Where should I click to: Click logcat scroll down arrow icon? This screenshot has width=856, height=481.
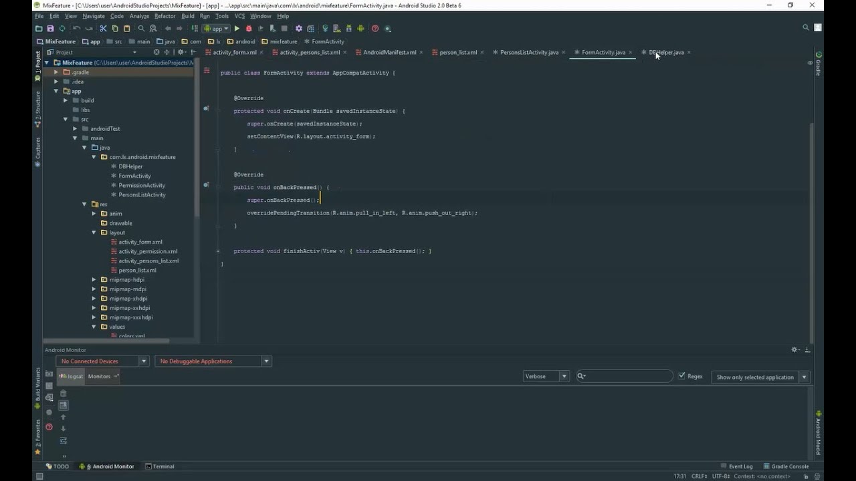tap(64, 428)
